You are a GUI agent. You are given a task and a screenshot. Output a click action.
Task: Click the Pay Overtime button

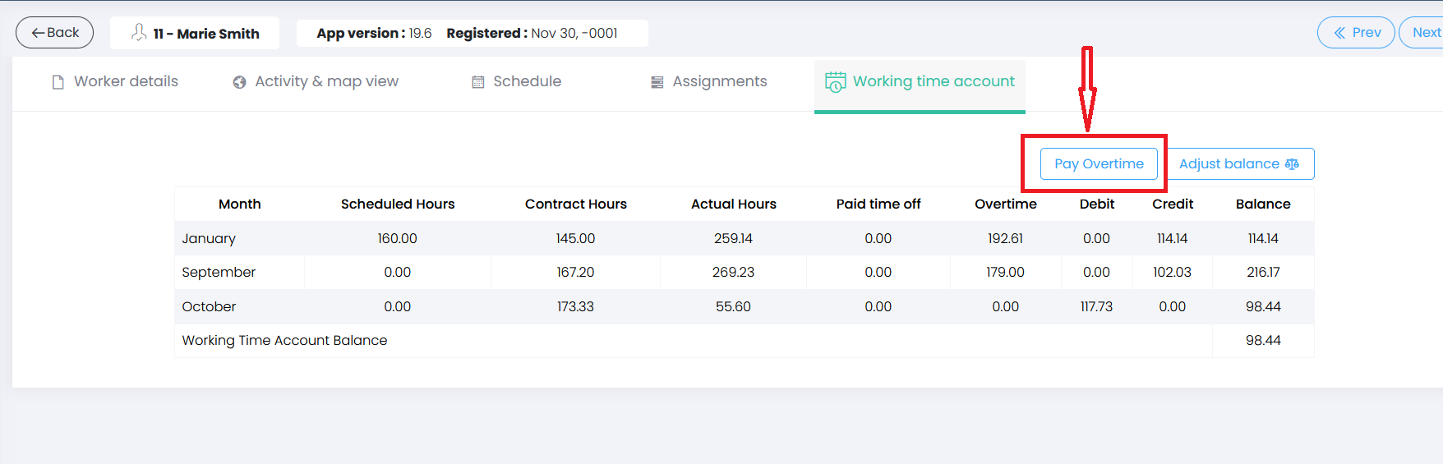[x=1099, y=163]
